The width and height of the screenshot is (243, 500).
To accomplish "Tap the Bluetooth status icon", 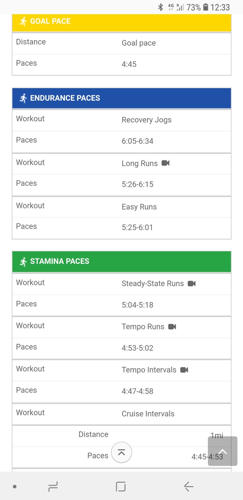I will pos(160,7).
